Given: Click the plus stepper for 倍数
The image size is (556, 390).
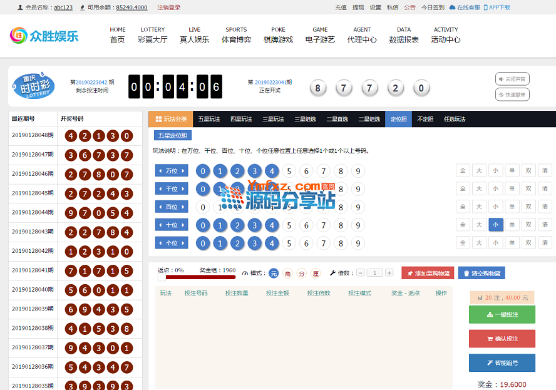Looking at the screenshot, I should click(x=389, y=273).
